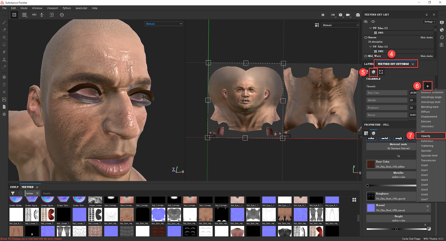Open History clock icon in right dock

click(442, 37)
